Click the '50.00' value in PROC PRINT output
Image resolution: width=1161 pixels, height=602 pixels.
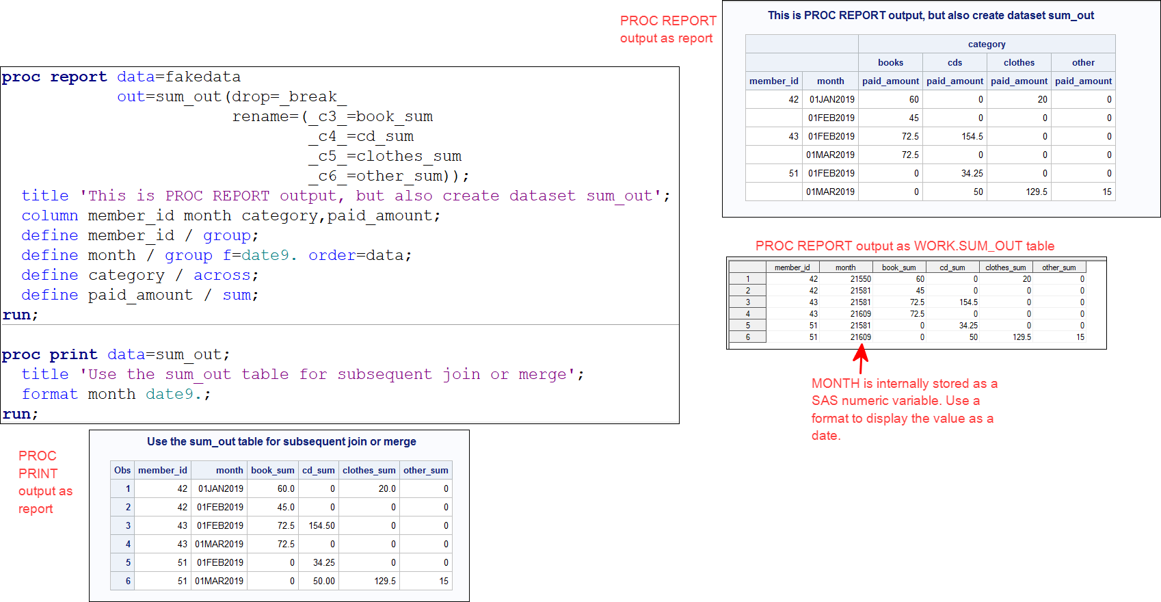(324, 581)
